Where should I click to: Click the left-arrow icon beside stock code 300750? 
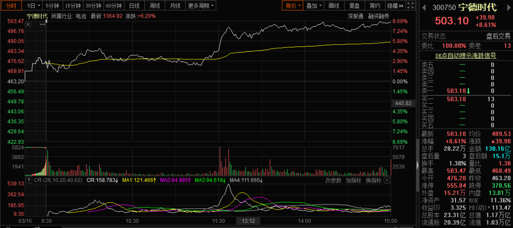tap(423, 7)
